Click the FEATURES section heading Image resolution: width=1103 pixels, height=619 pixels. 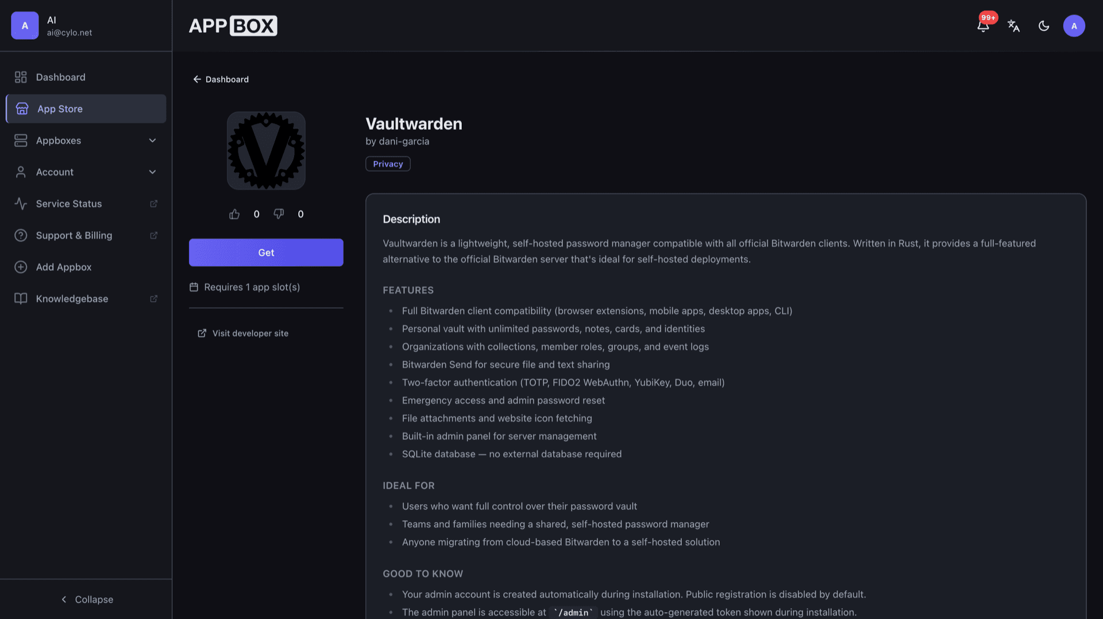tap(408, 290)
